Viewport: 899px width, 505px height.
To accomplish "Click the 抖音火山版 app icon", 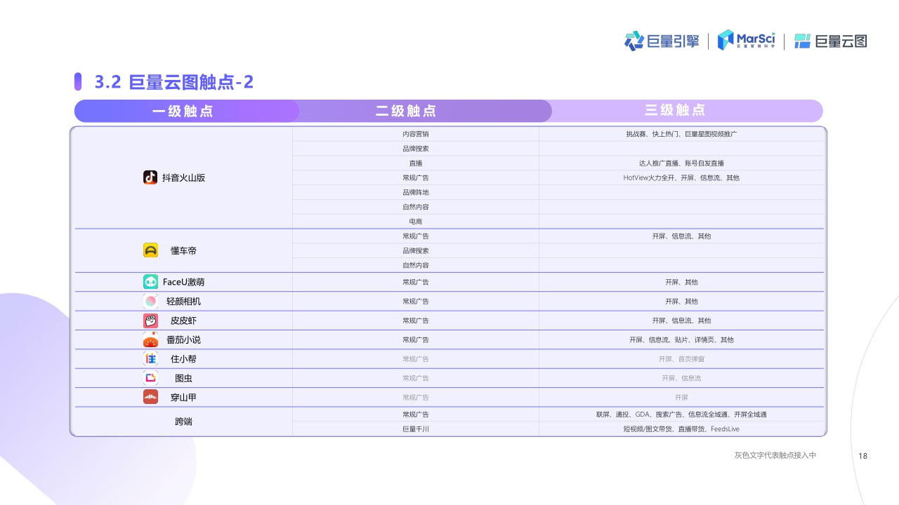I will (150, 178).
